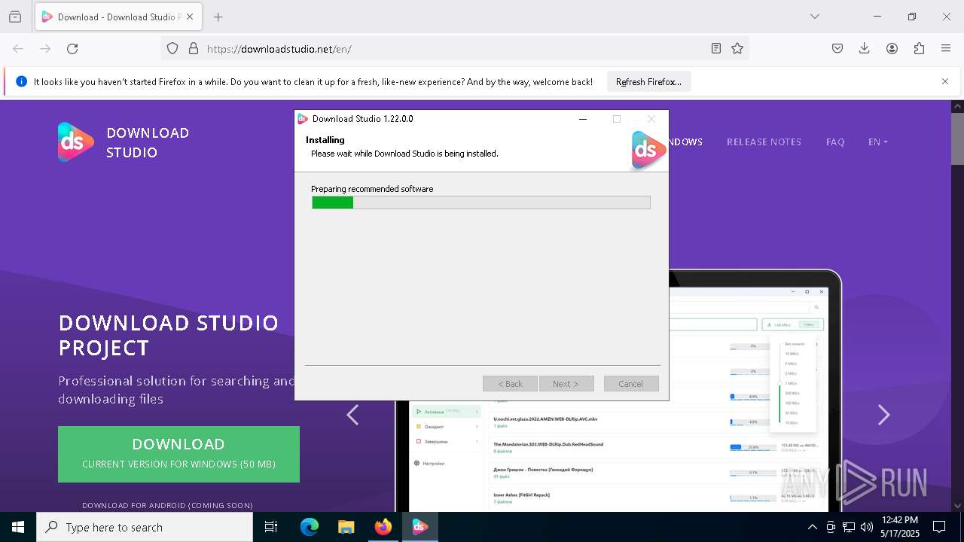
Task: Open Task View from the taskbar
Action: [x=271, y=527]
